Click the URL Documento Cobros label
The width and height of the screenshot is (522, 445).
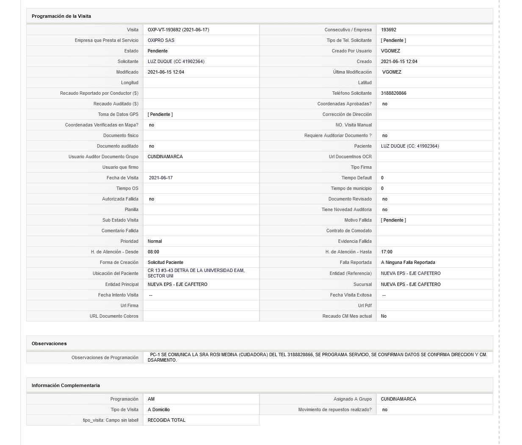tap(114, 316)
